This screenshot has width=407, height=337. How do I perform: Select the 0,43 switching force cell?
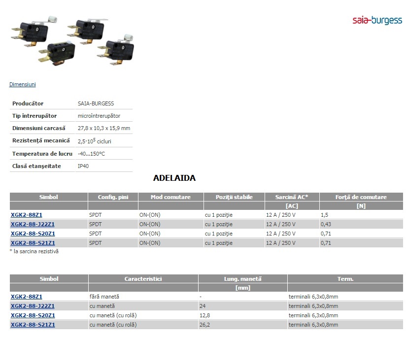point(361,224)
